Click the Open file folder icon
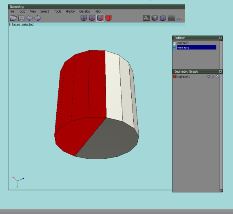This screenshot has height=214, width=233. point(13,18)
